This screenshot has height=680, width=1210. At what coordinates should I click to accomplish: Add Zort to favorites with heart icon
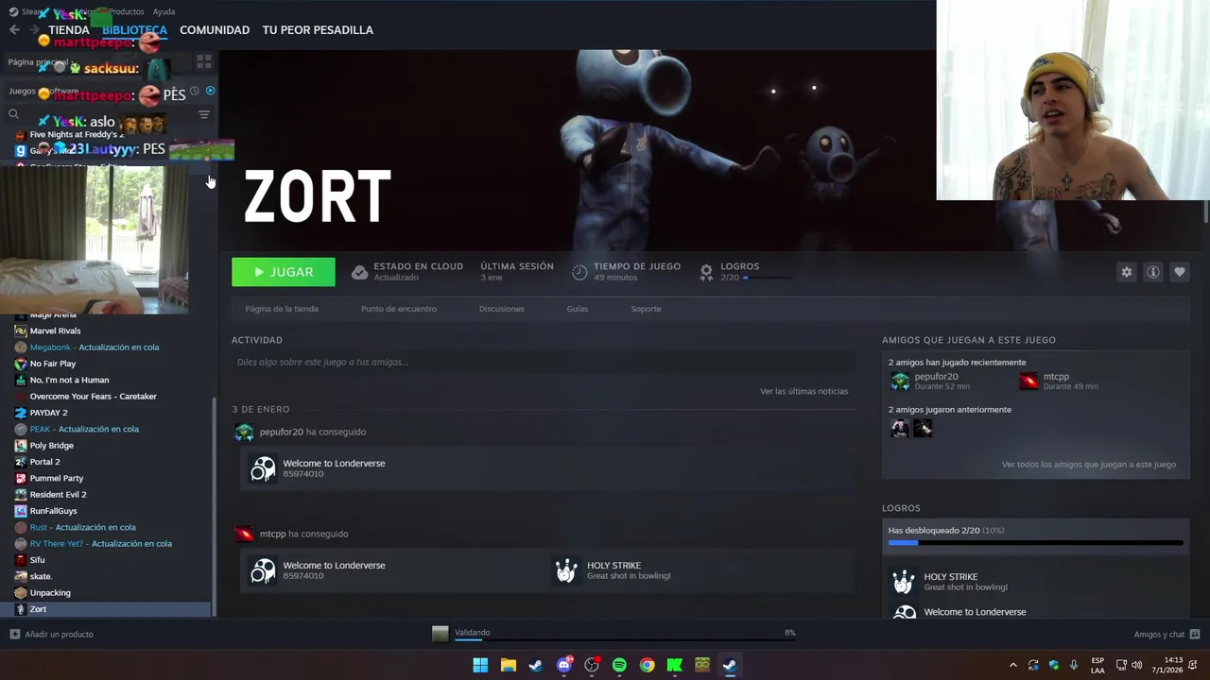pos(1179,272)
